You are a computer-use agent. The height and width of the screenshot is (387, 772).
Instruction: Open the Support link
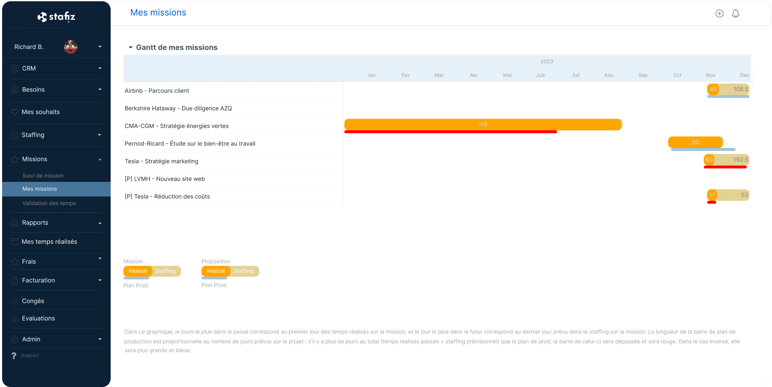pyautogui.click(x=30, y=356)
